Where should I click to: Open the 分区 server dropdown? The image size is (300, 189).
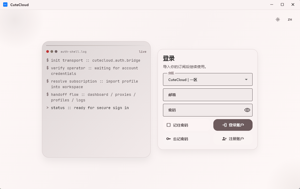pos(208,79)
